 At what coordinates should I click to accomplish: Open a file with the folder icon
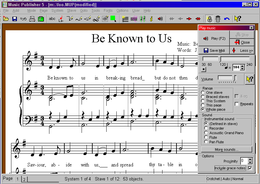6,19
